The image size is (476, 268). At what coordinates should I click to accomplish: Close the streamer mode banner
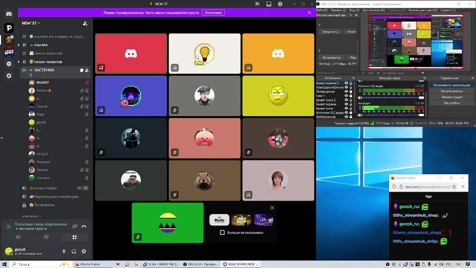[309, 13]
